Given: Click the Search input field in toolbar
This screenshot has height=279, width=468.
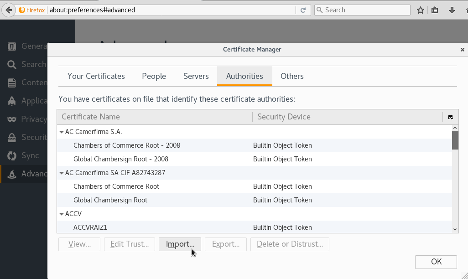Looking at the screenshot, I should click(x=362, y=10).
